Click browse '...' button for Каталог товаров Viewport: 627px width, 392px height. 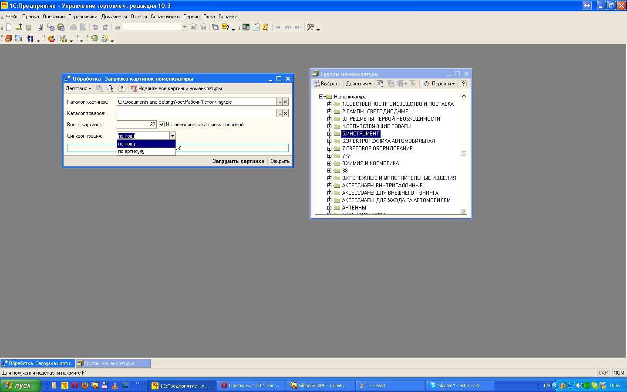point(279,113)
